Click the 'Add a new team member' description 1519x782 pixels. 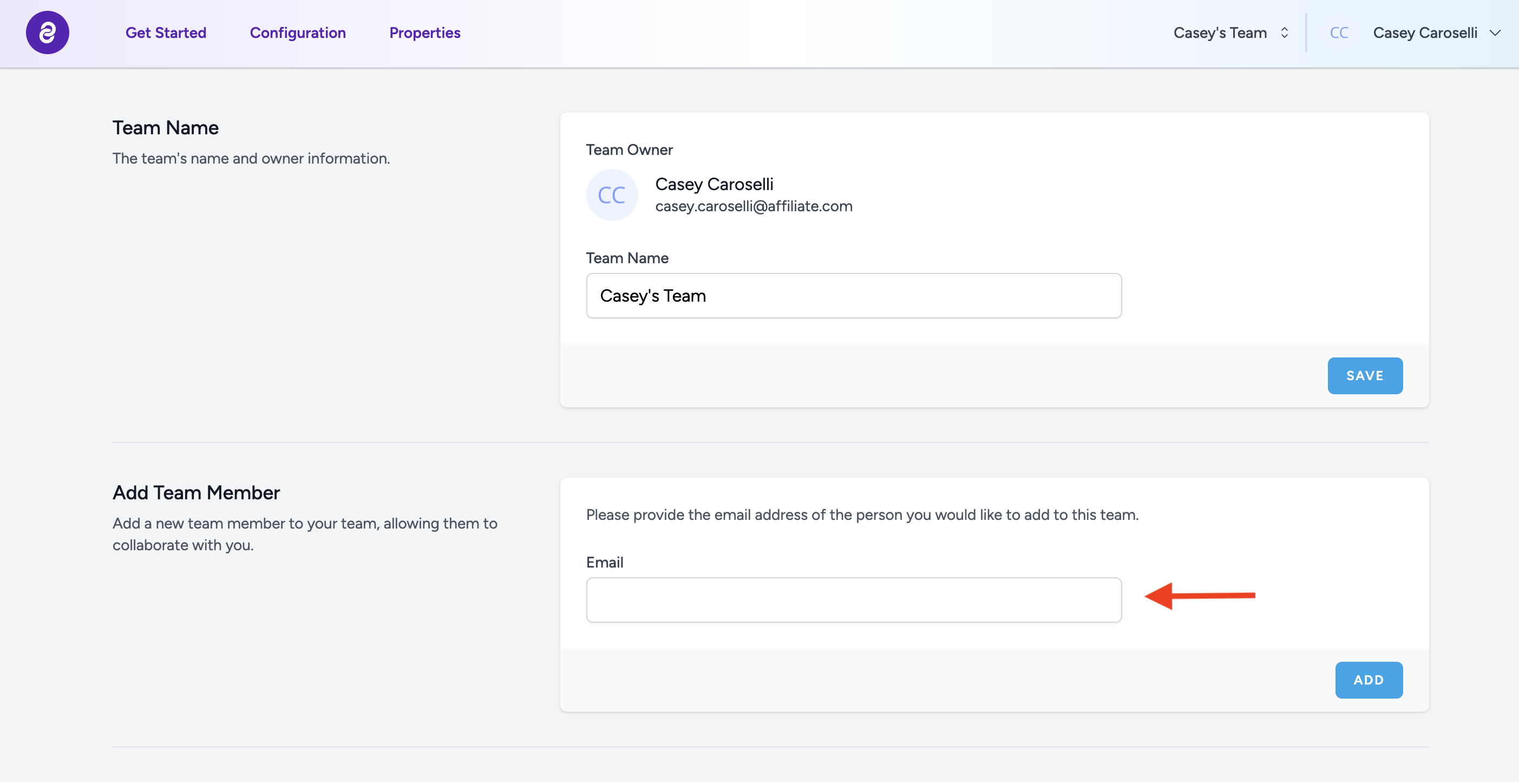(305, 534)
